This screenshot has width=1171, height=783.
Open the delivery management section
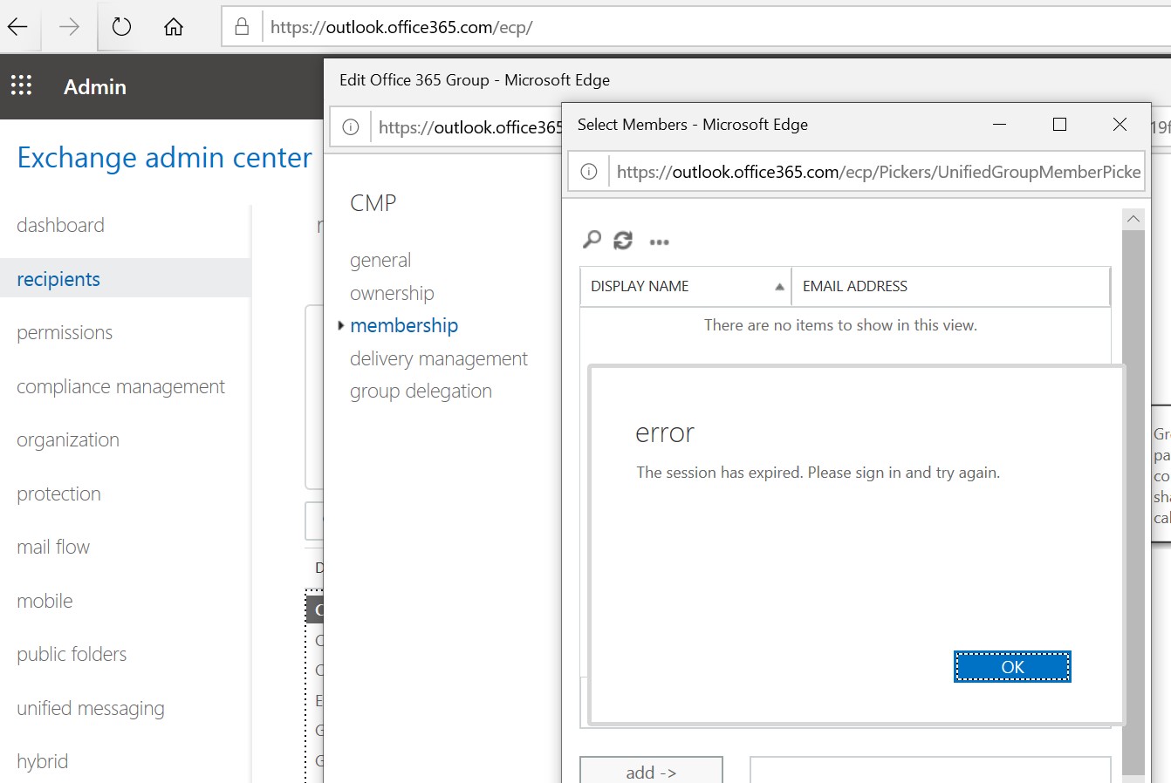point(439,358)
